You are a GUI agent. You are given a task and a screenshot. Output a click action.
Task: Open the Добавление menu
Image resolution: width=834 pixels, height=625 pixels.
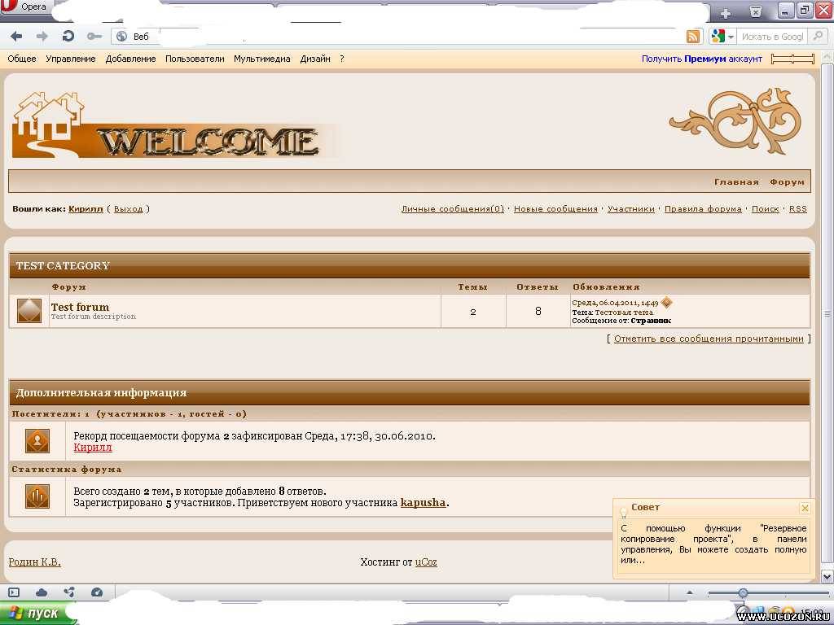click(131, 59)
